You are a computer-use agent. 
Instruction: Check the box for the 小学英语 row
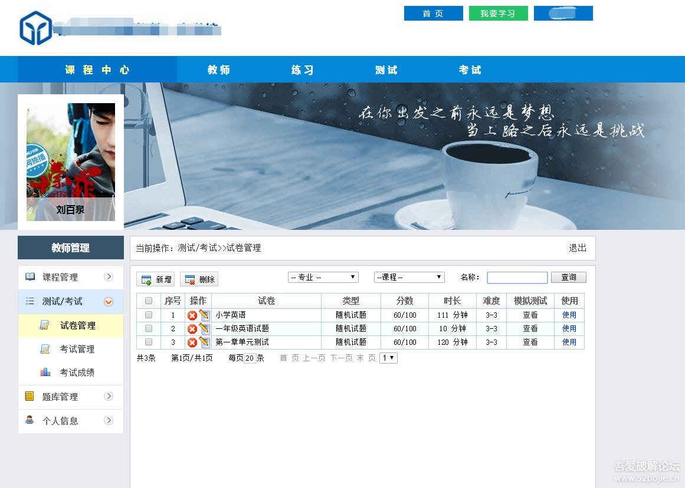click(x=149, y=315)
